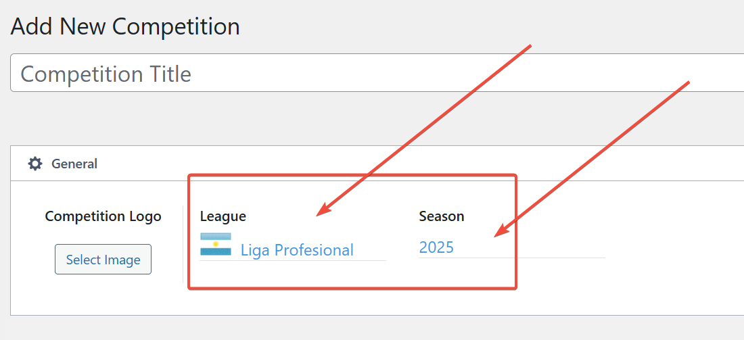Click the General section header bar
Screen dimensions: 744x340
click(377, 164)
